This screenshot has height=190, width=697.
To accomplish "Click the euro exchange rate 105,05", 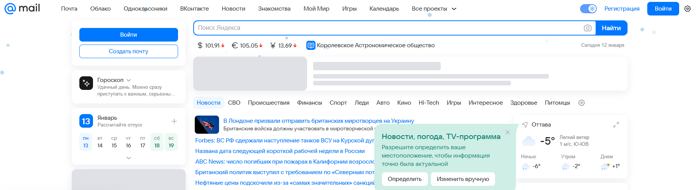I will click(x=247, y=45).
